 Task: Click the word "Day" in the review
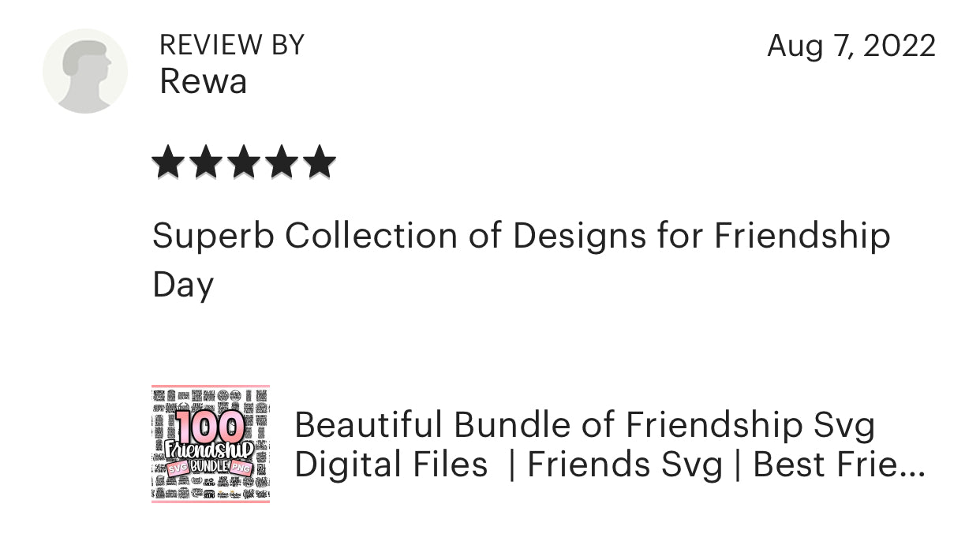click(183, 285)
